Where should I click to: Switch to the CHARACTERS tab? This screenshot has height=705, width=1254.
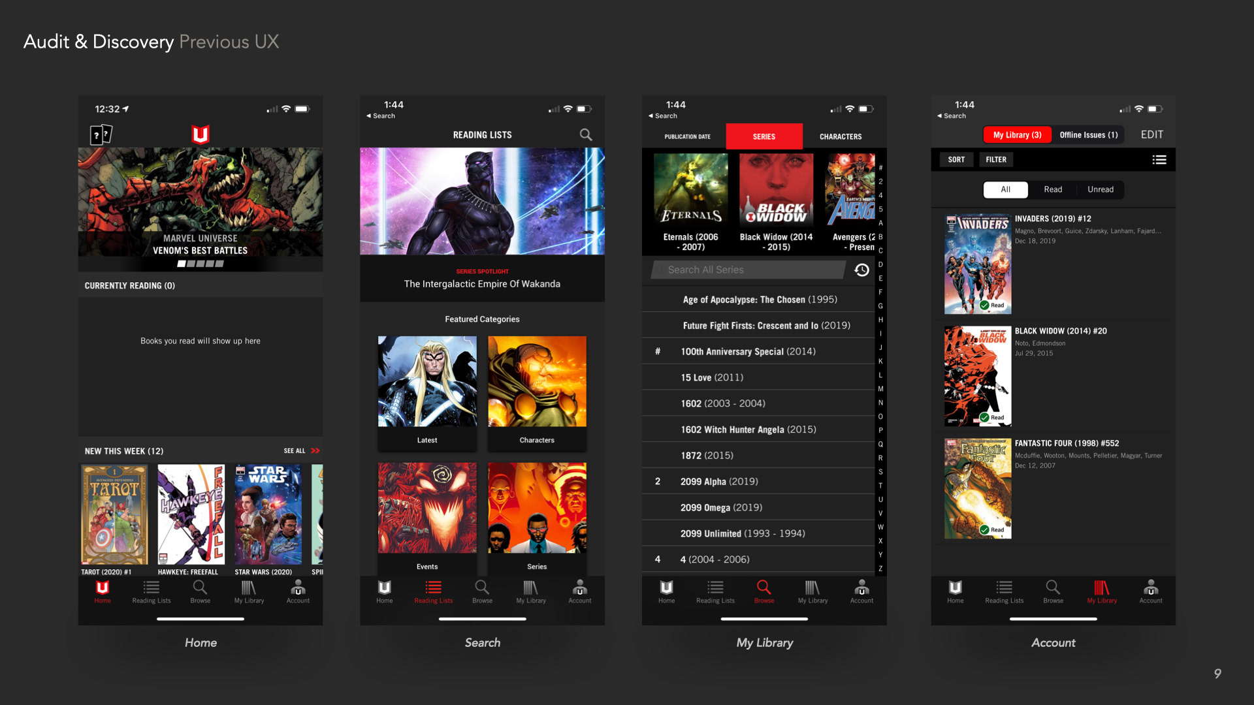click(840, 136)
